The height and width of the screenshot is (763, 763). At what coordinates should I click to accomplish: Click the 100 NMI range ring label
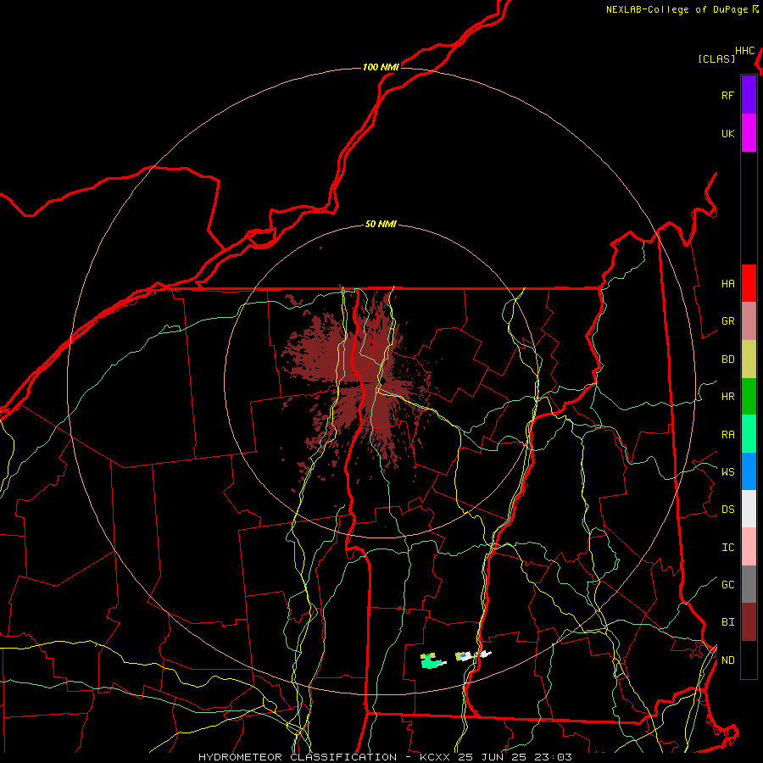(381, 67)
